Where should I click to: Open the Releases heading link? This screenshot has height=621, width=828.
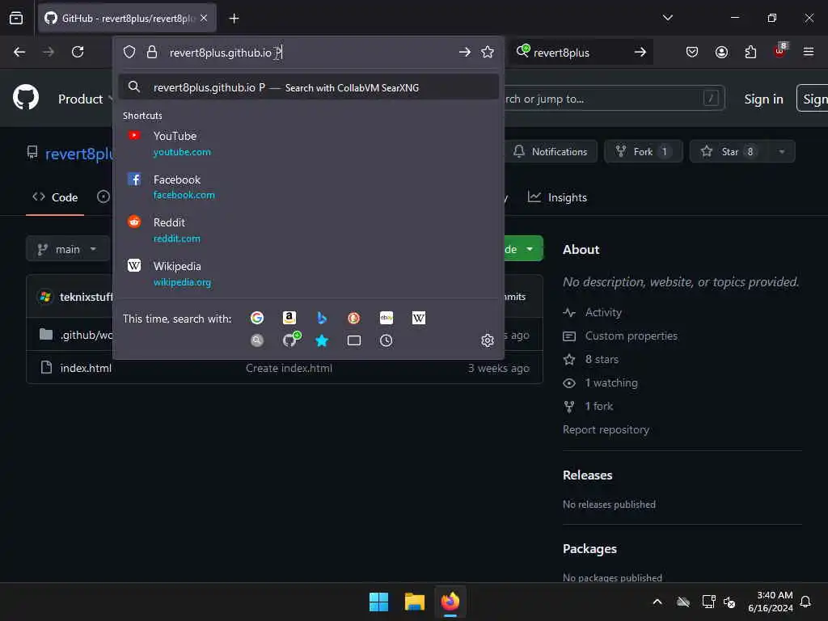pyautogui.click(x=587, y=475)
